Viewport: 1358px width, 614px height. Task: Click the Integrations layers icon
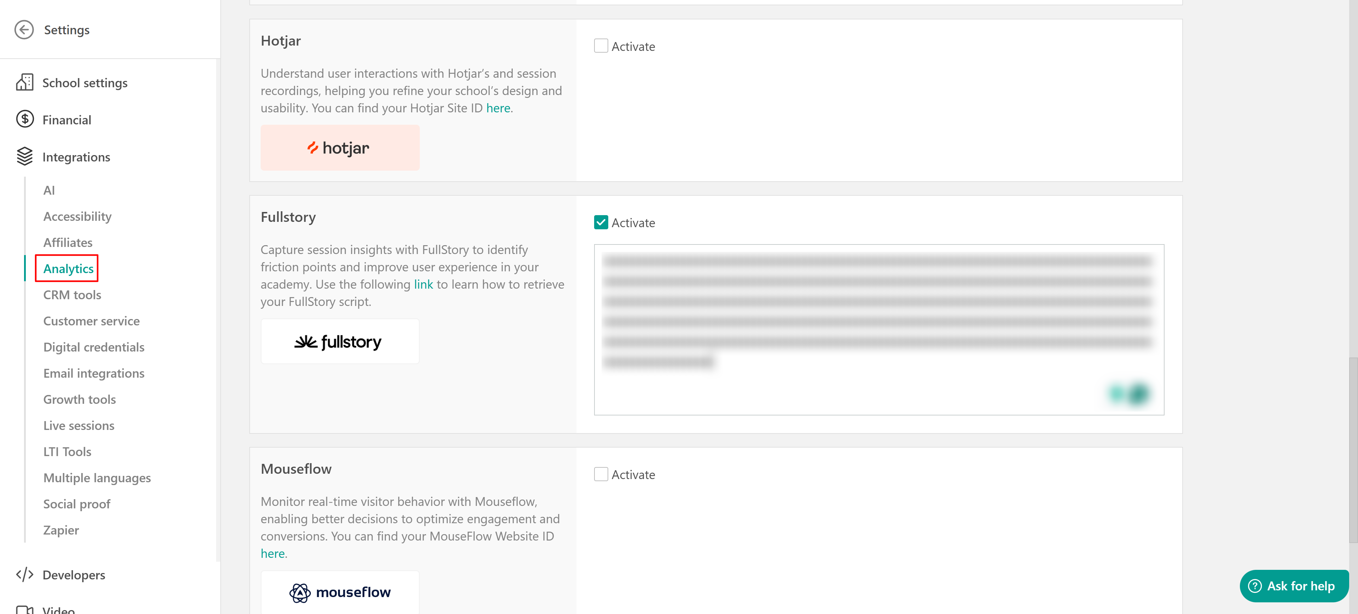[x=24, y=157]
